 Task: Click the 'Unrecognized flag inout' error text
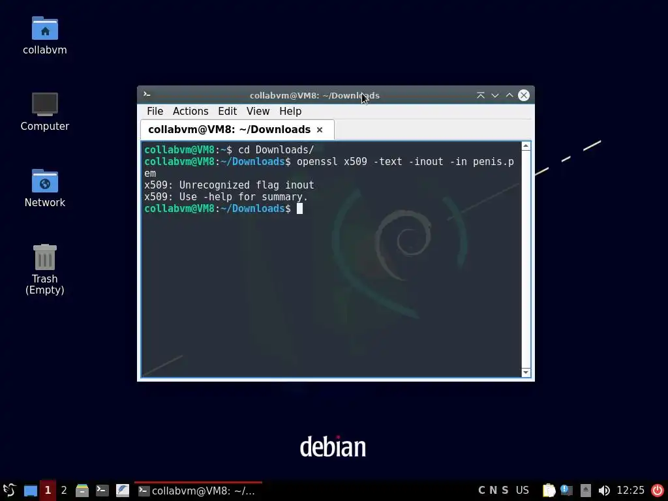tap(246, 185)
